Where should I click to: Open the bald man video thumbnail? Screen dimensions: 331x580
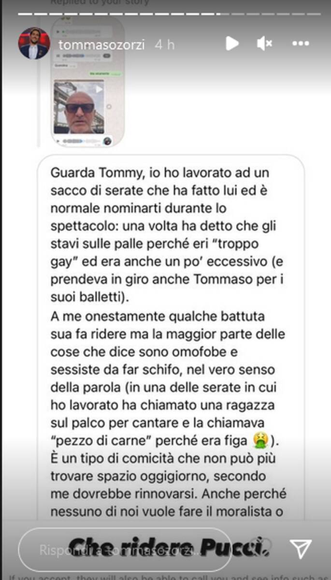(79, 106)
